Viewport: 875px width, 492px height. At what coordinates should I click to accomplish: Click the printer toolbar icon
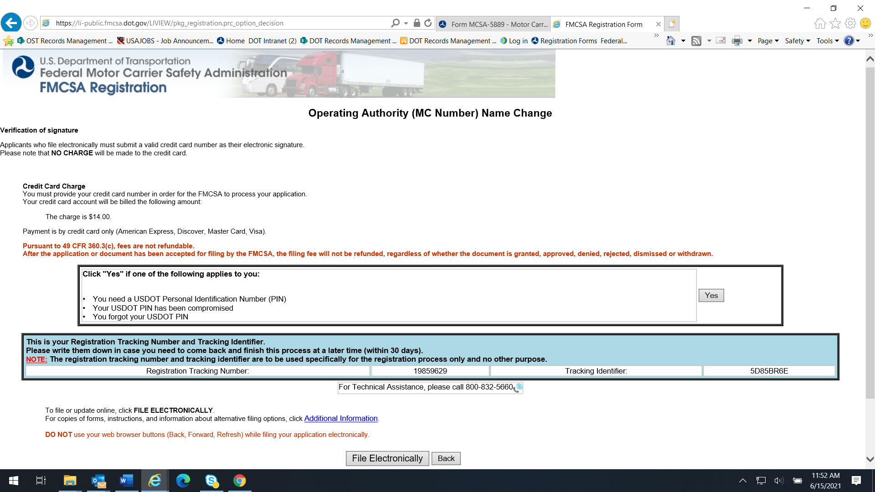click(x=737, y=41)
